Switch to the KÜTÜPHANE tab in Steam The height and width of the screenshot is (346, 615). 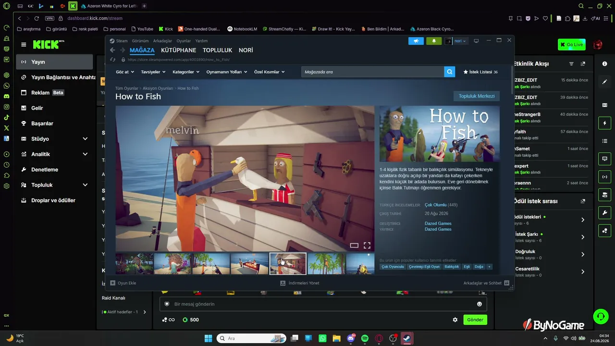coord(178,50)
